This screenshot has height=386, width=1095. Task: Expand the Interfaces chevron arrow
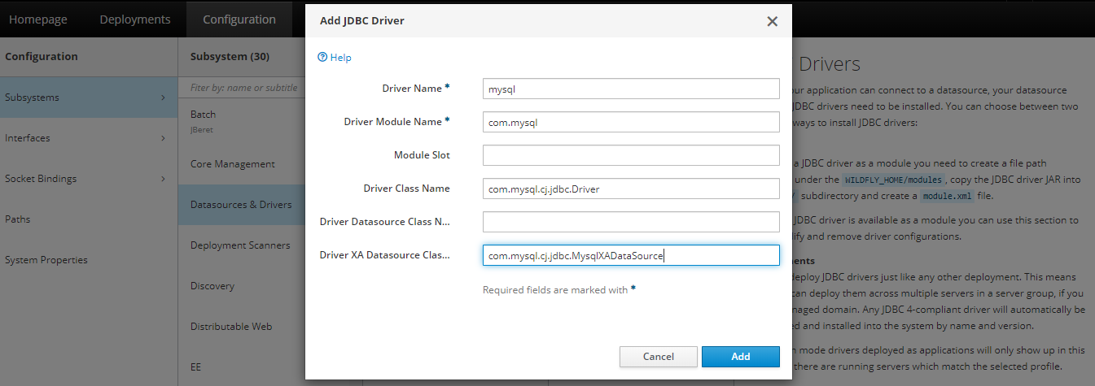coord(163,138)
